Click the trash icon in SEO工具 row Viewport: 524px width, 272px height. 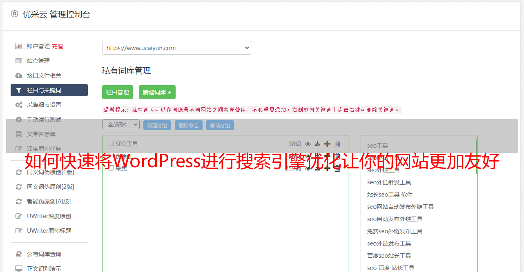(x=337, y=144)
